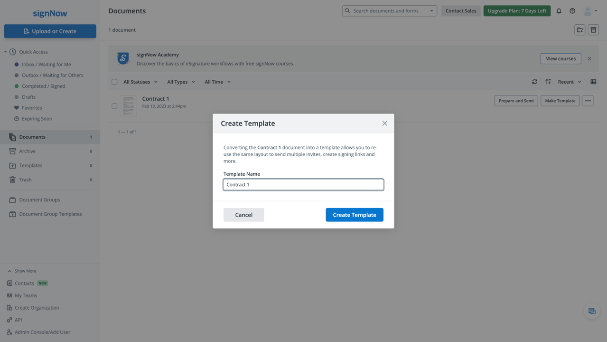The image size is (607, 342).
Task: Expand the All Types filter
Action: click(177, 81)
